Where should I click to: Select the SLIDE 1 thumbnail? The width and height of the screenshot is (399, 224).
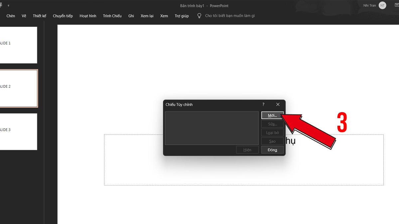[x=18, y=45]
